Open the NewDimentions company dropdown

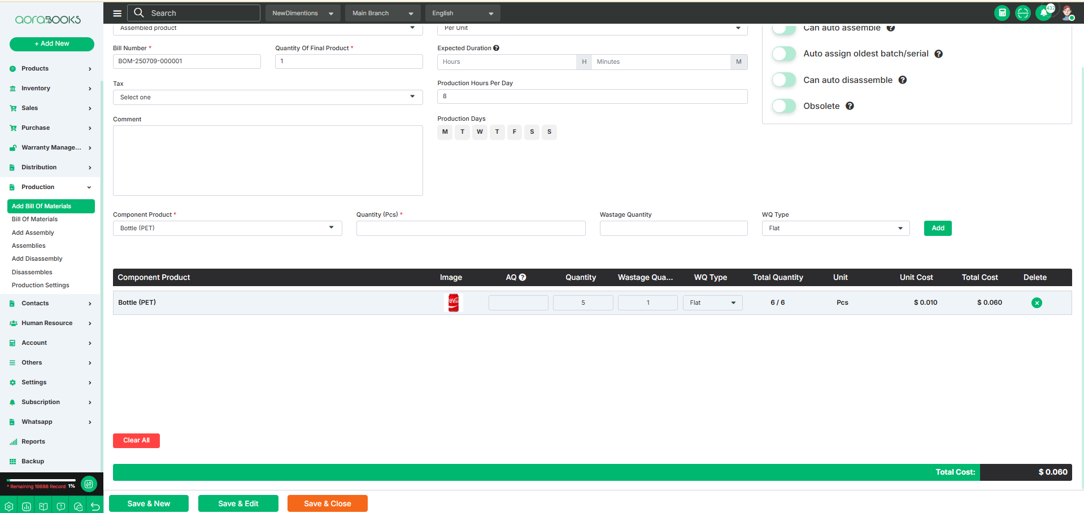[x=303, y=13]
